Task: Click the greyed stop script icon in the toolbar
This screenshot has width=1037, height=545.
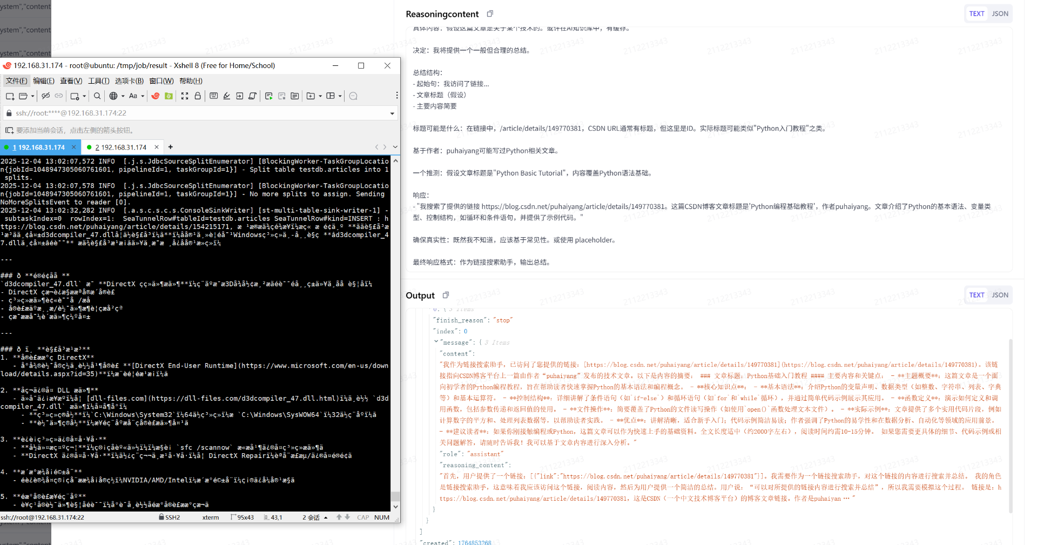Action: tap(282, 96)
